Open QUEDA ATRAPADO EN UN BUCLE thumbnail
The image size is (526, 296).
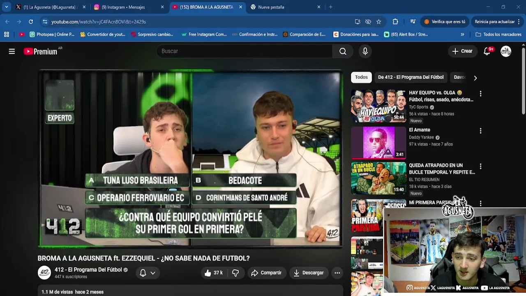click(x=378, y=178)
